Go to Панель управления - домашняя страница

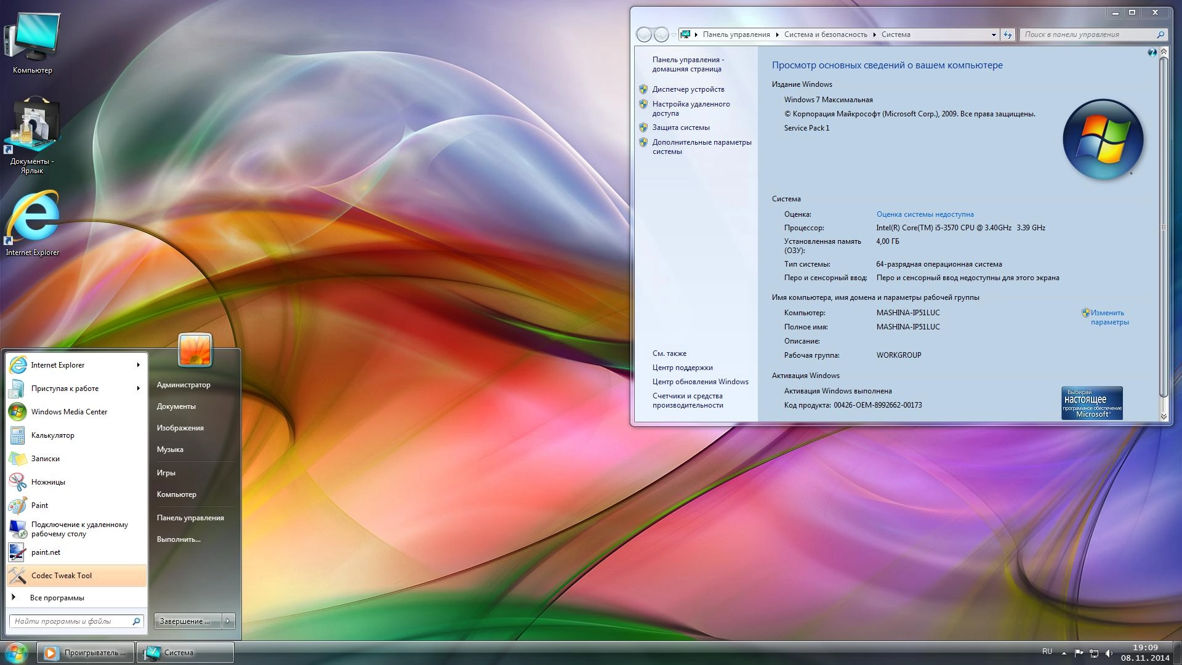click(x=688, y=64)
